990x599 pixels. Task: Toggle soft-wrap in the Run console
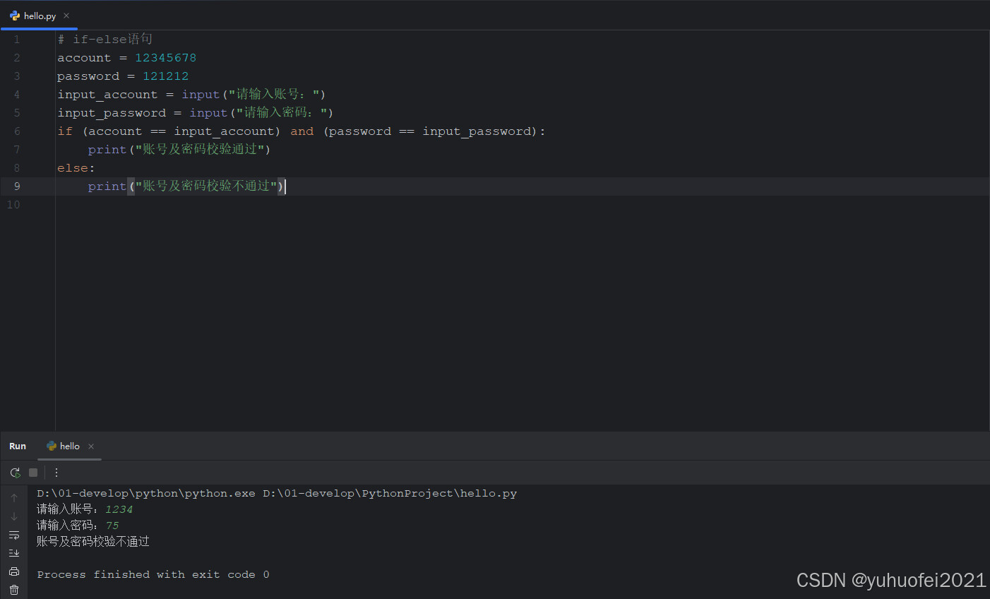tap(14, 535)
